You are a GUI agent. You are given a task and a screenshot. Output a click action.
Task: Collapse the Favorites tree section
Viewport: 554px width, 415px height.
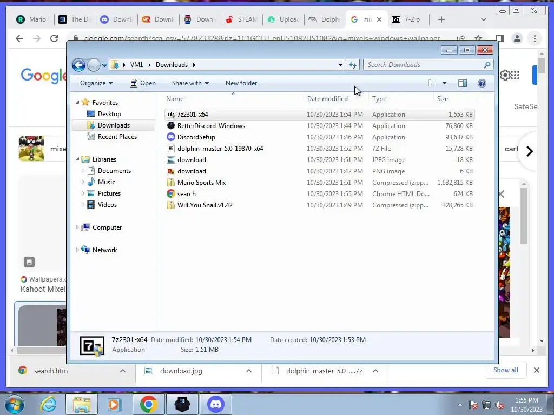click(x=77, y=102)
